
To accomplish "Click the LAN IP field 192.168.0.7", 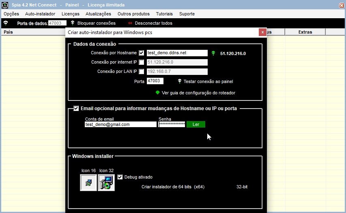I will [x=177, y=71].
